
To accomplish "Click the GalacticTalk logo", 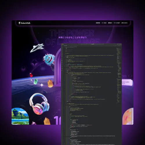I will (24, 23).
